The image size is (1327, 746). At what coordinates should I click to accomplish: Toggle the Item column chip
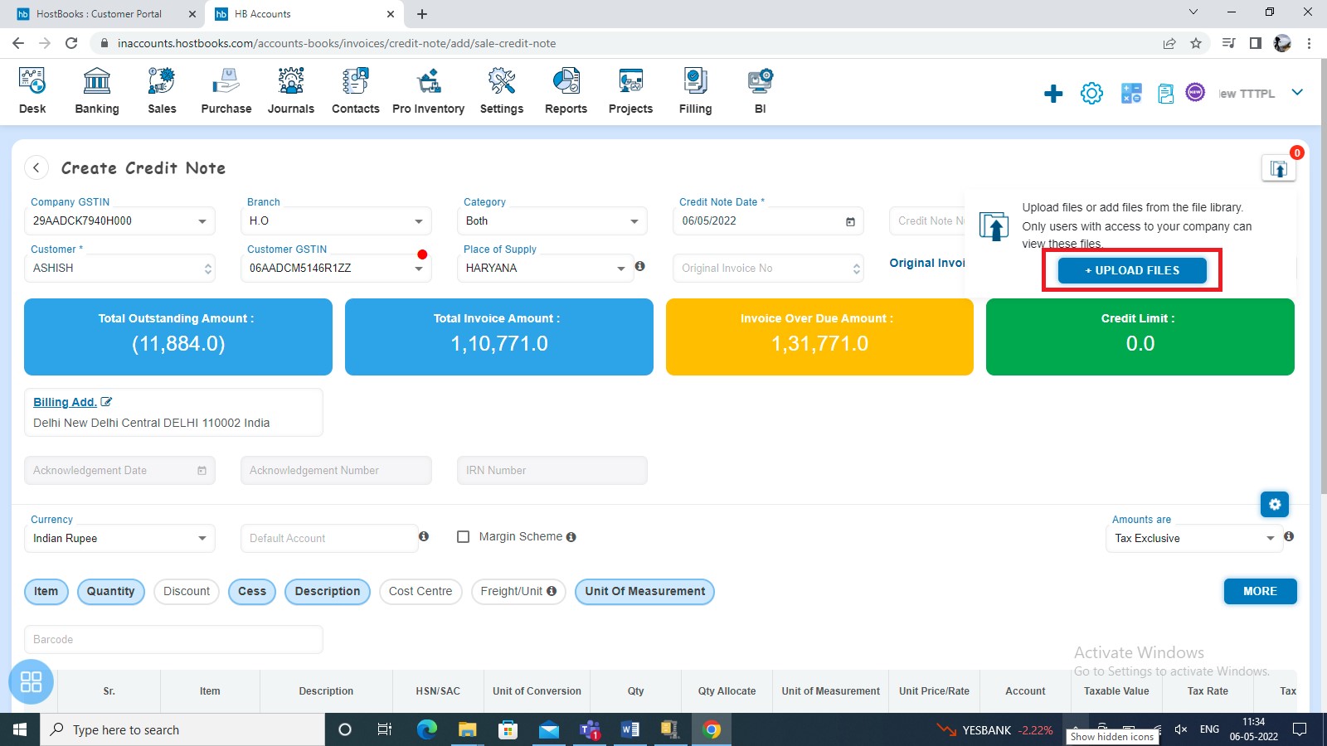pyautogui.click(x=46, y=592)
